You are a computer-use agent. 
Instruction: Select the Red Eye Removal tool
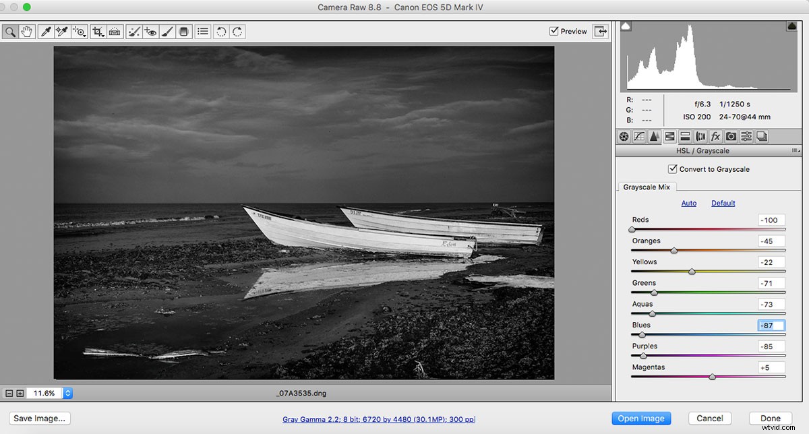click(150, 31)
